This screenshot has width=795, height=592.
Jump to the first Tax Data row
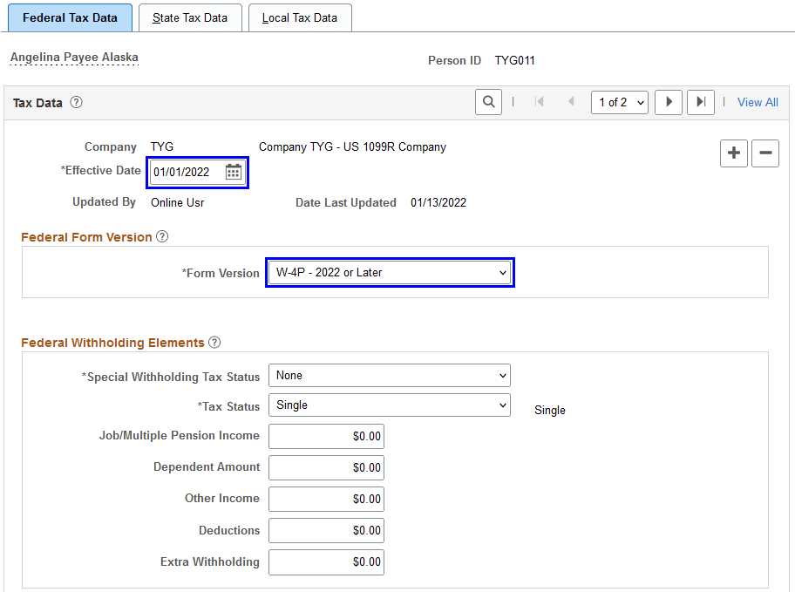tap(539, 102)
